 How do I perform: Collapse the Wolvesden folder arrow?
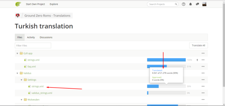click(x=22, y=100)
